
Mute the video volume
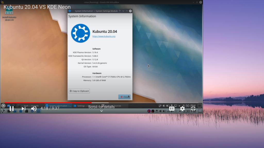click(34, 109)
